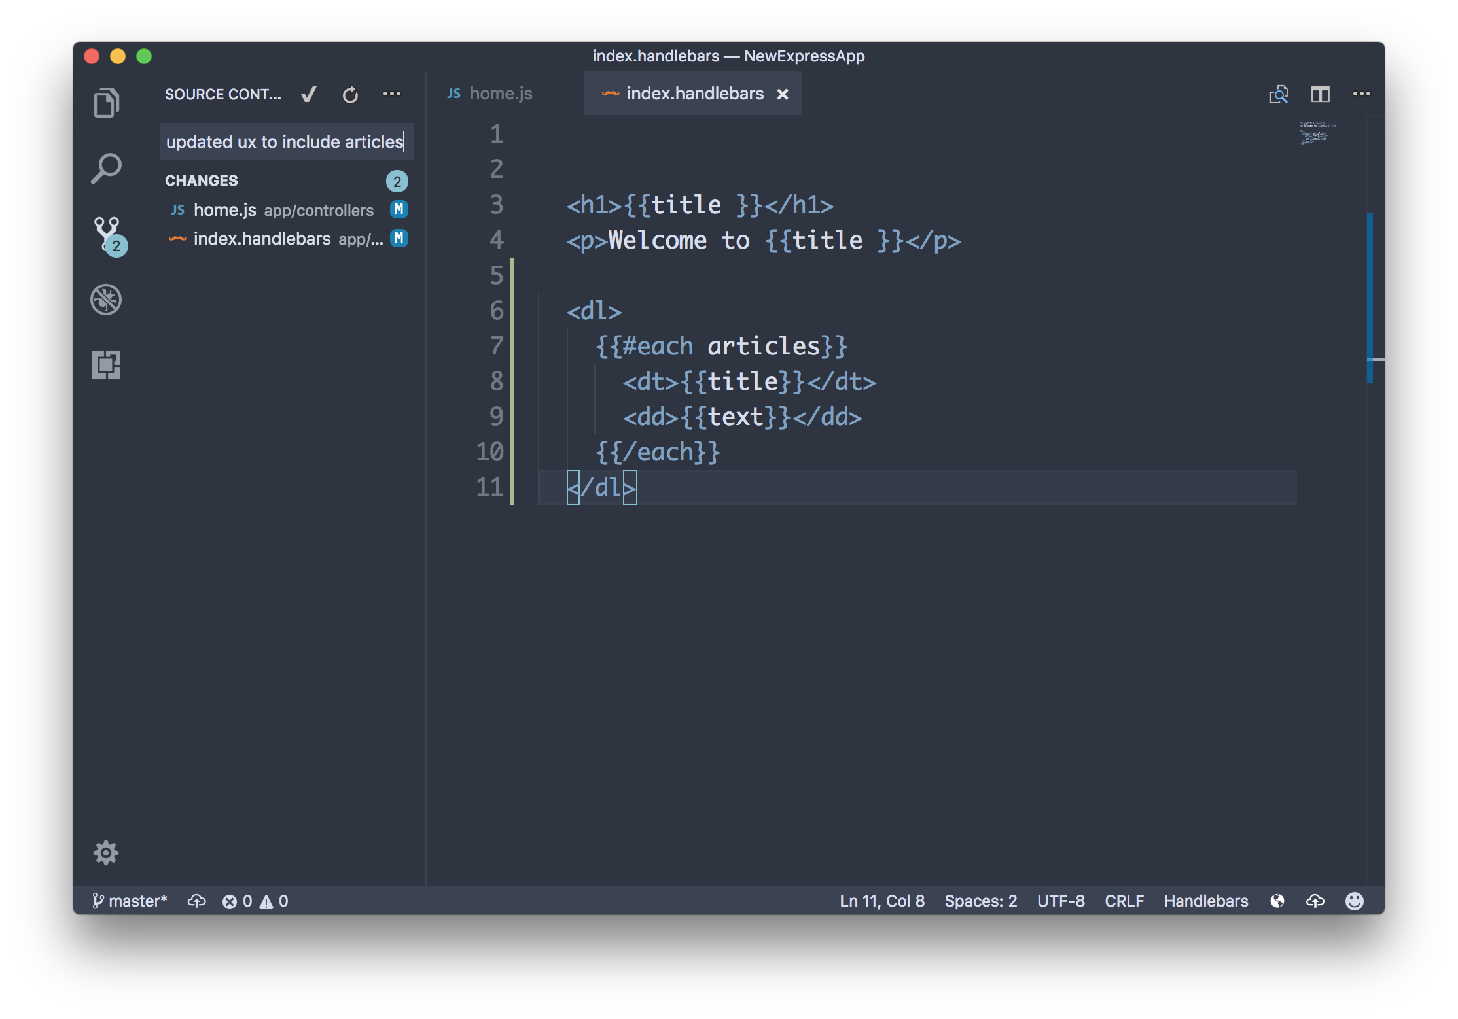Change line endings via CRLF
This screenshot has height=1019, width=1458.
1124,901
